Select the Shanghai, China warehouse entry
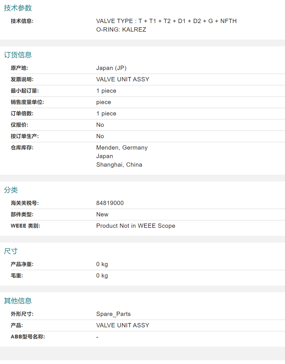This screenshot has width=285, height=364. coord(119,165)
